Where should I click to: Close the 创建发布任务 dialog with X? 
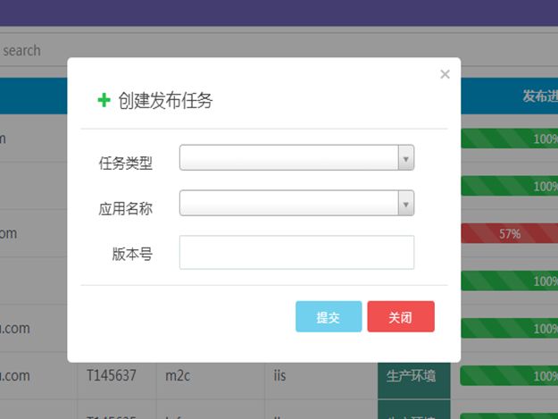point(445,74)
